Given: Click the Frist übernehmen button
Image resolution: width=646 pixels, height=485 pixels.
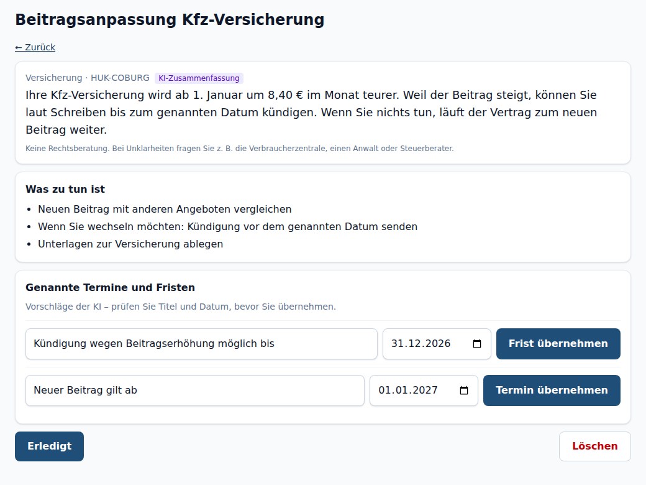Looking at the screenshot, I should click(x=558, y=343).
